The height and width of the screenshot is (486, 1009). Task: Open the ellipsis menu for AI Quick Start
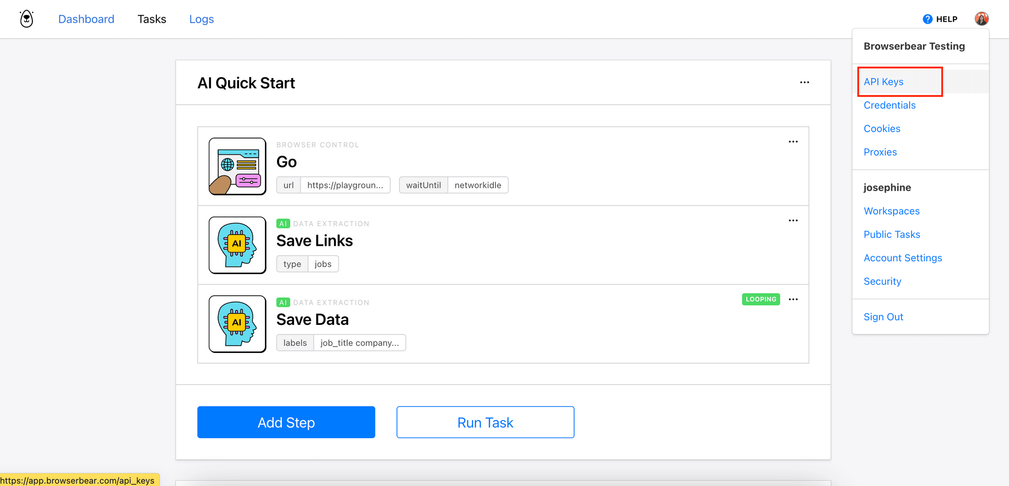pyautogui.click(x=805, y=82)
